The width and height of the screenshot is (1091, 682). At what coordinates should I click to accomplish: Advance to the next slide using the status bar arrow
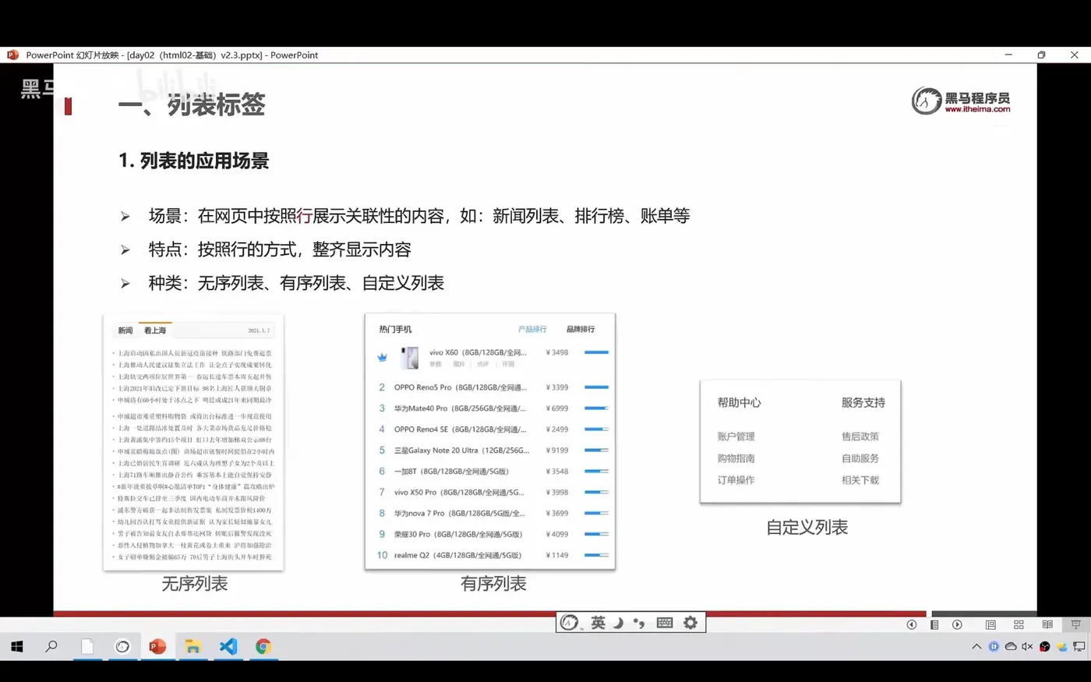957,624
